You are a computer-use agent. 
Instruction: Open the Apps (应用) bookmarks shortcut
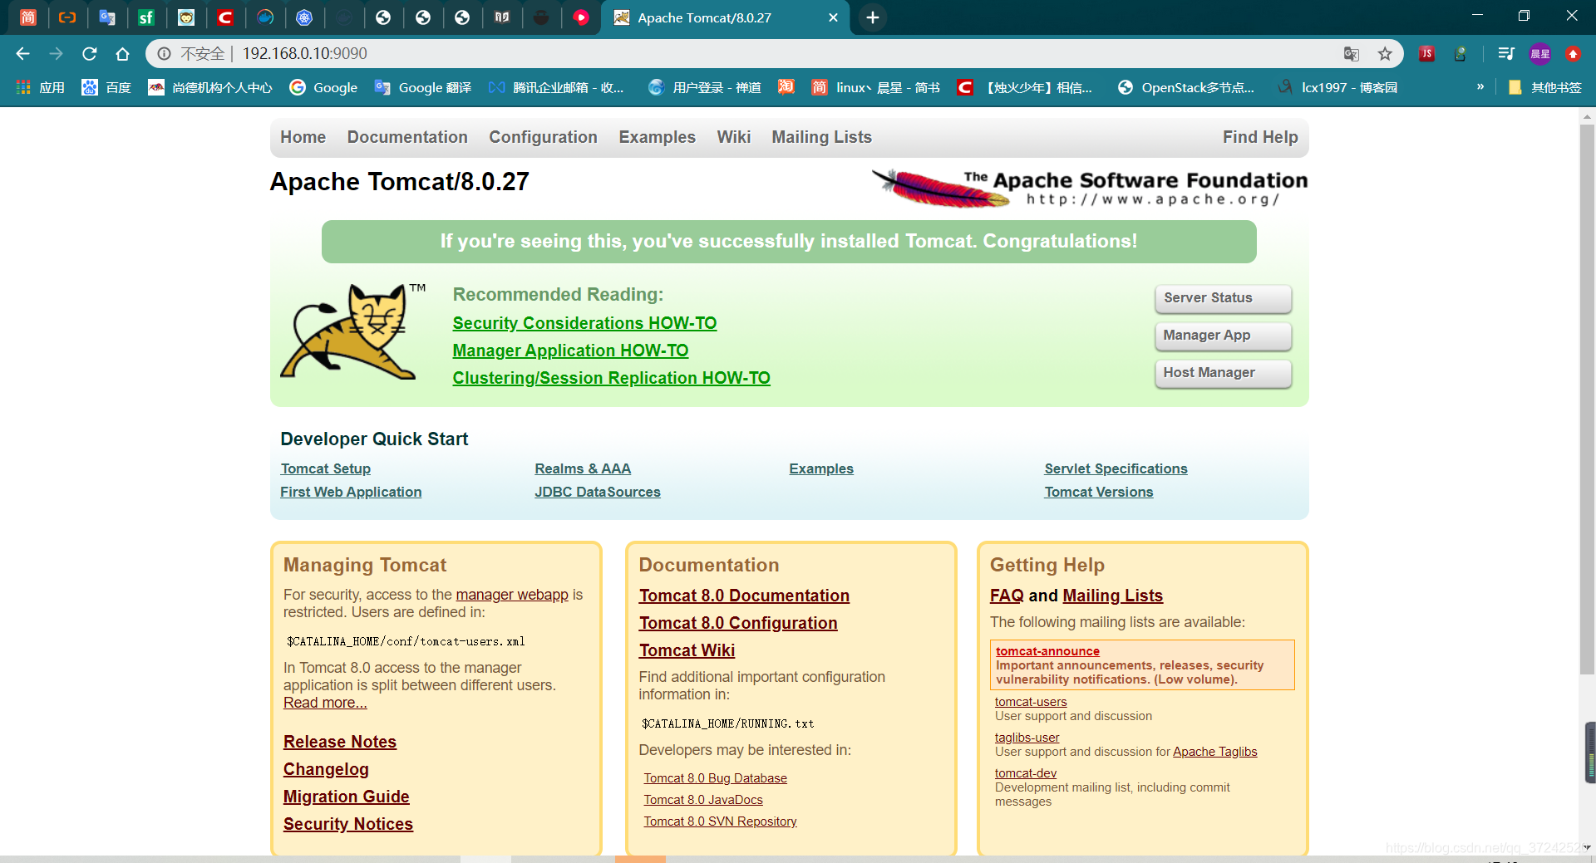tap(40, 87)
